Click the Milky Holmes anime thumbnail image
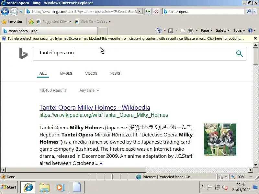259x194 pixels. click(x=220, y=140)
